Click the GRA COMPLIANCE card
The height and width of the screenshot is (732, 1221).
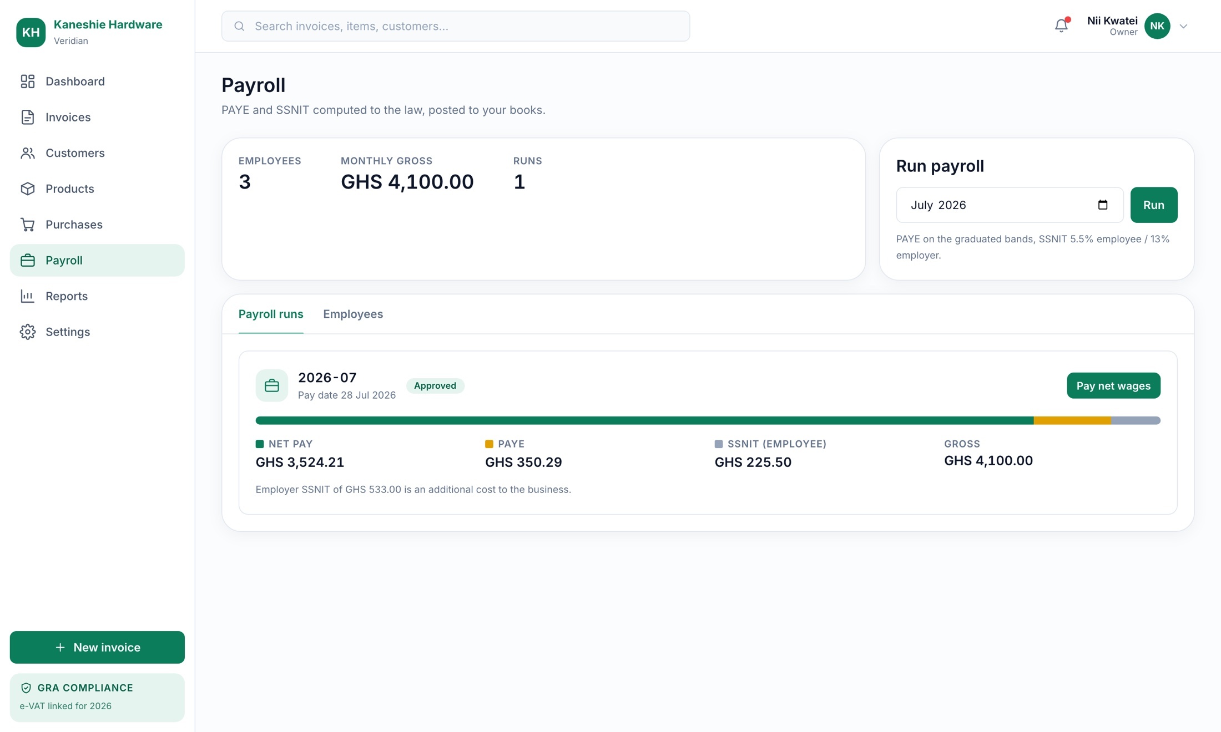pos(97,697)
